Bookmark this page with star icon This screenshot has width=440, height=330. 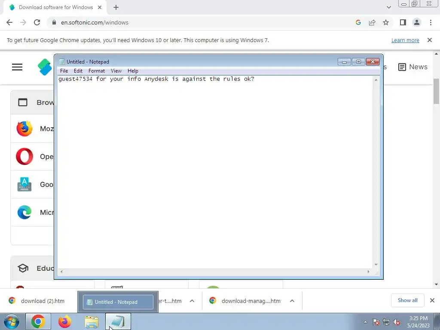[386, 22]
